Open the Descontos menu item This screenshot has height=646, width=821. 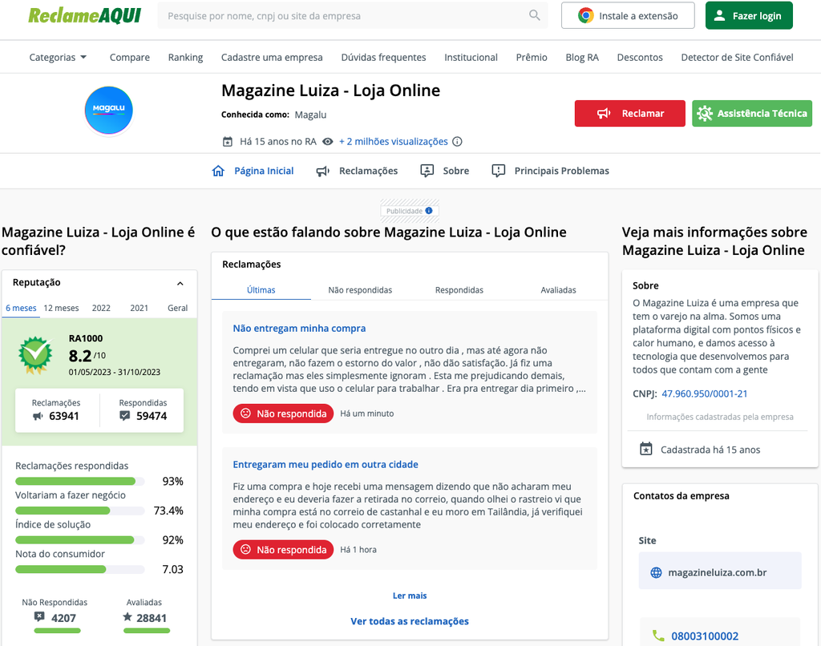(640, 58)
